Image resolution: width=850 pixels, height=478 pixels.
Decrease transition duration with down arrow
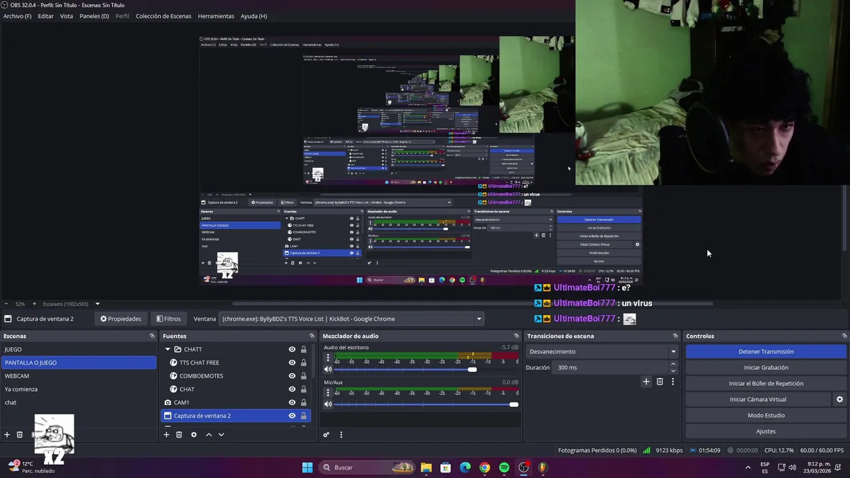673,370
